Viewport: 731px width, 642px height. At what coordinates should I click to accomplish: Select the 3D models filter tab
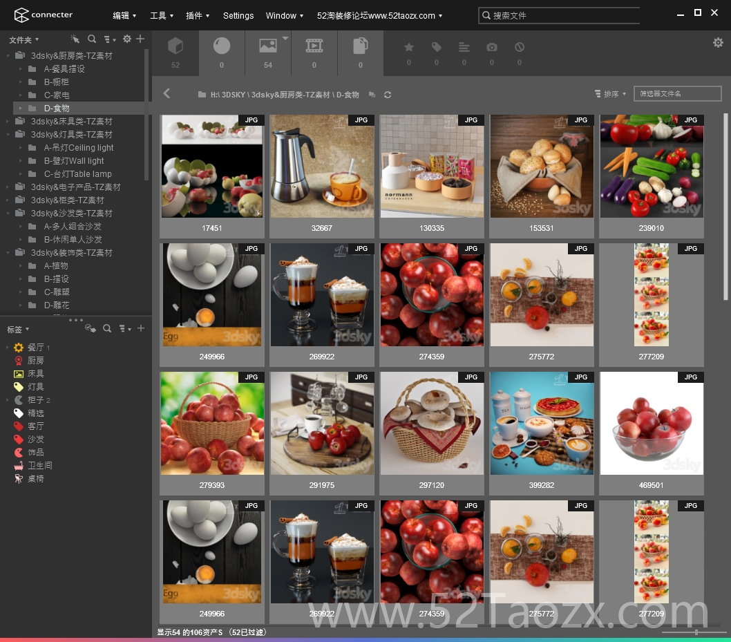click(x=175, y=53)
